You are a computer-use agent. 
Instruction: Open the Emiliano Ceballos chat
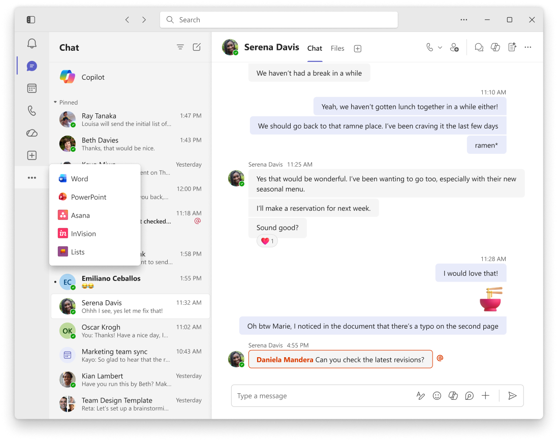[130, 281]
